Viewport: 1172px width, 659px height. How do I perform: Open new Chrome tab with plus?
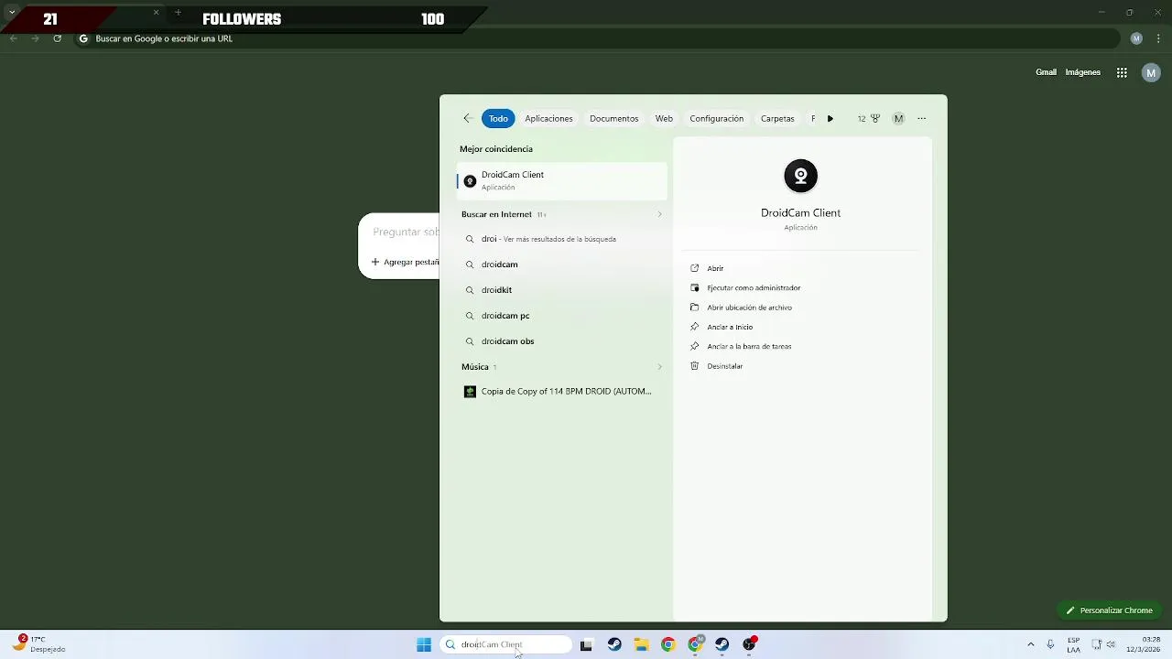[x=178, y=13]
